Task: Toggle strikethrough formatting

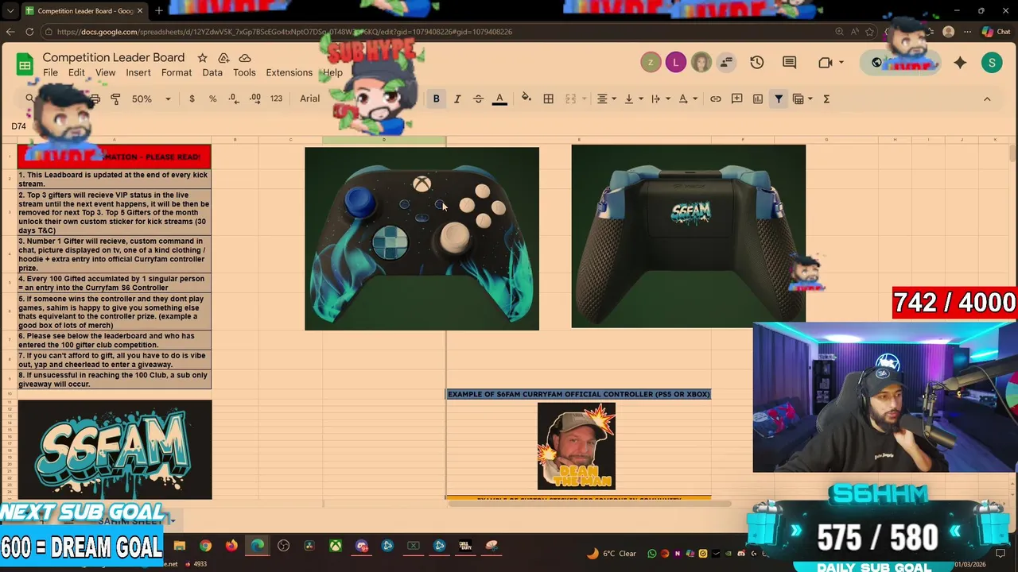Action: coord(478,99)
